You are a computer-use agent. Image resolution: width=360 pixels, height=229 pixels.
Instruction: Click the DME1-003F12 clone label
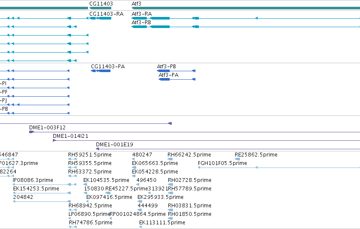[47, 128]
